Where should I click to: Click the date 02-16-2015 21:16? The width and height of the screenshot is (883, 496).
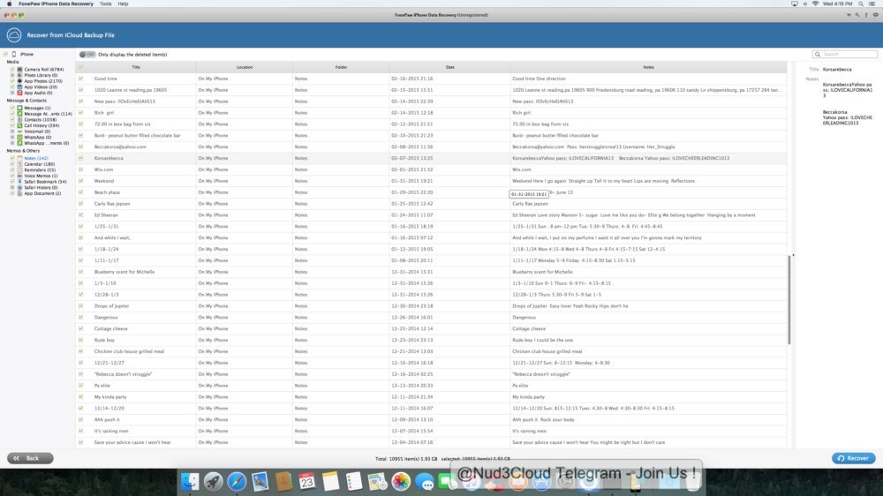[412, 79]
